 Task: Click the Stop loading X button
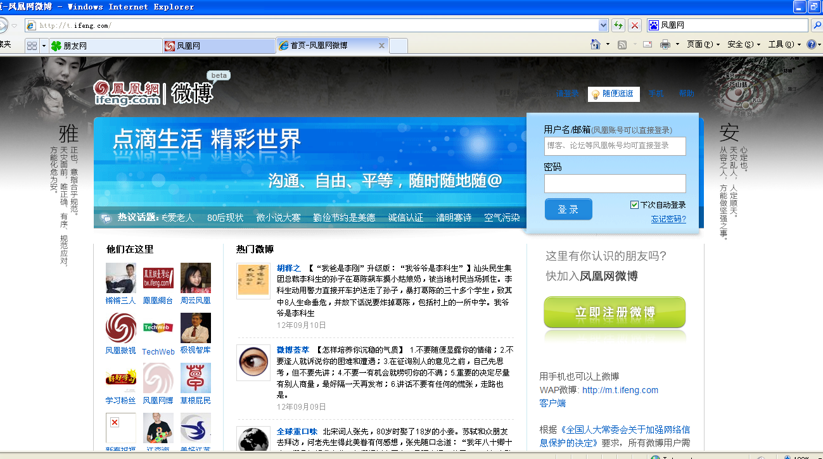(x=634, y=25)
